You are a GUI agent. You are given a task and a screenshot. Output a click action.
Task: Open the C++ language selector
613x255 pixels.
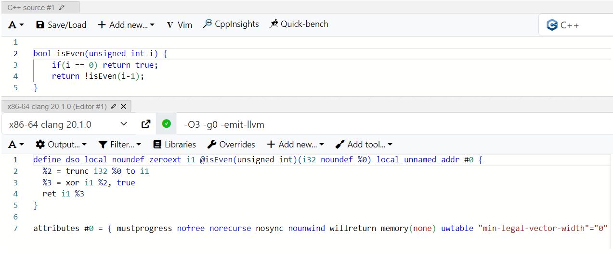click(575, 25)
